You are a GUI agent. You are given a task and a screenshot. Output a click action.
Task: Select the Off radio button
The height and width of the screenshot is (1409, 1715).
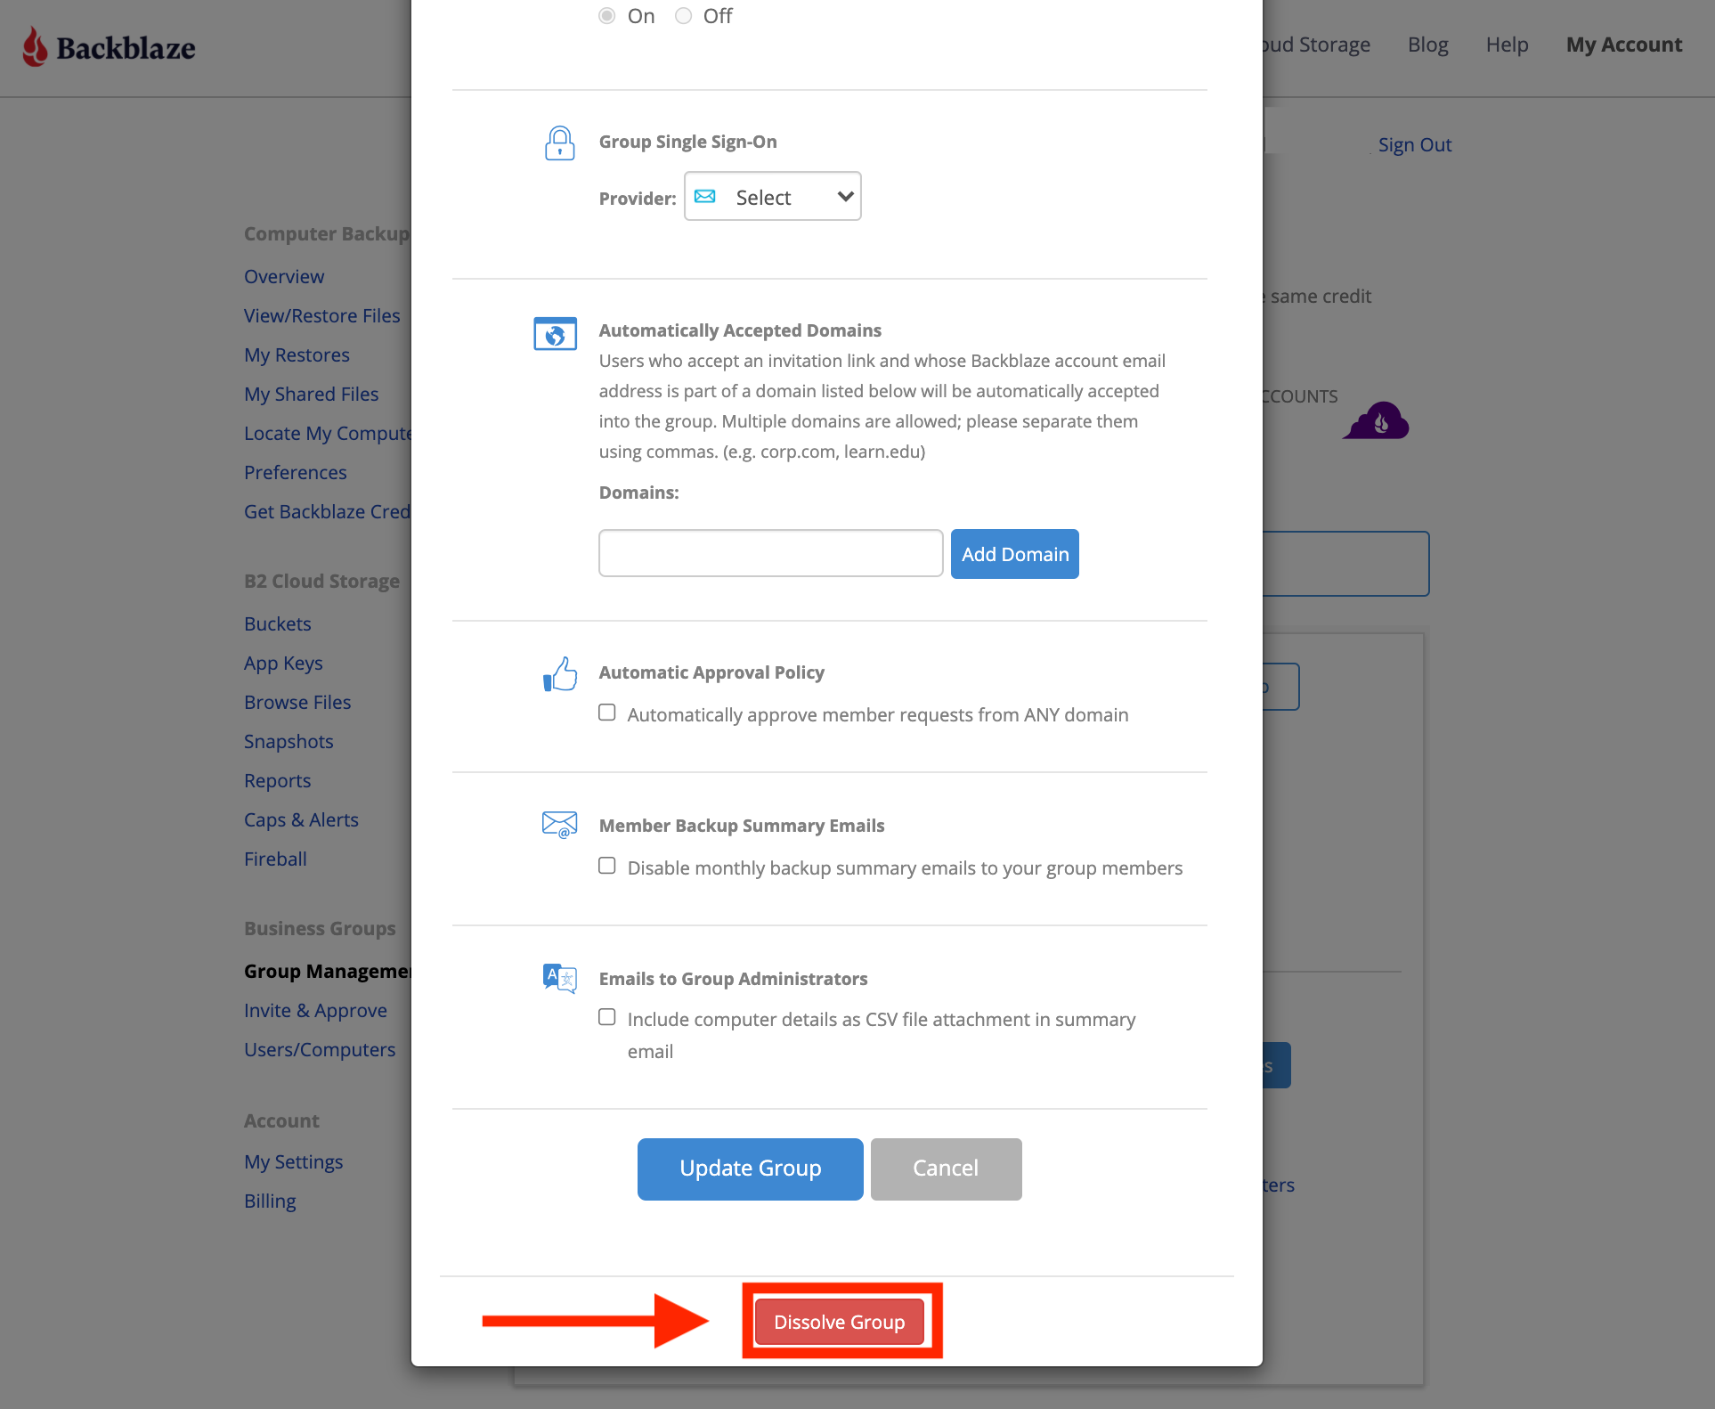[683, 16]
